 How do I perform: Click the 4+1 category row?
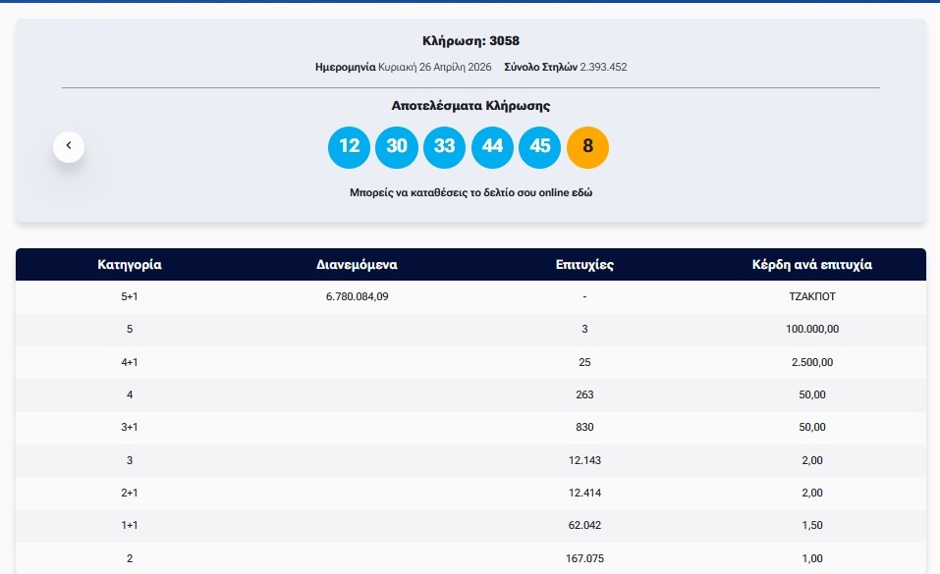(130, 362)
